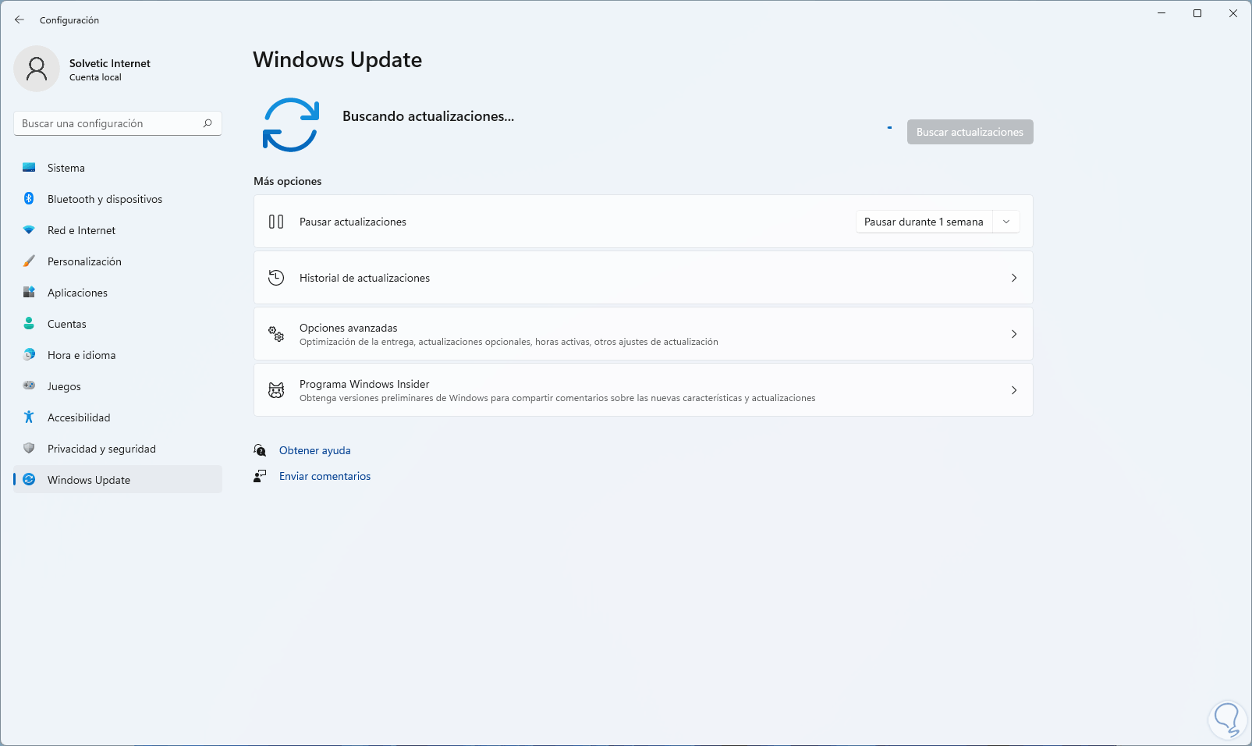The image size is (1252, 746).
Task: Go to Bluetooth y dispositivos
Action: (118, 199)
